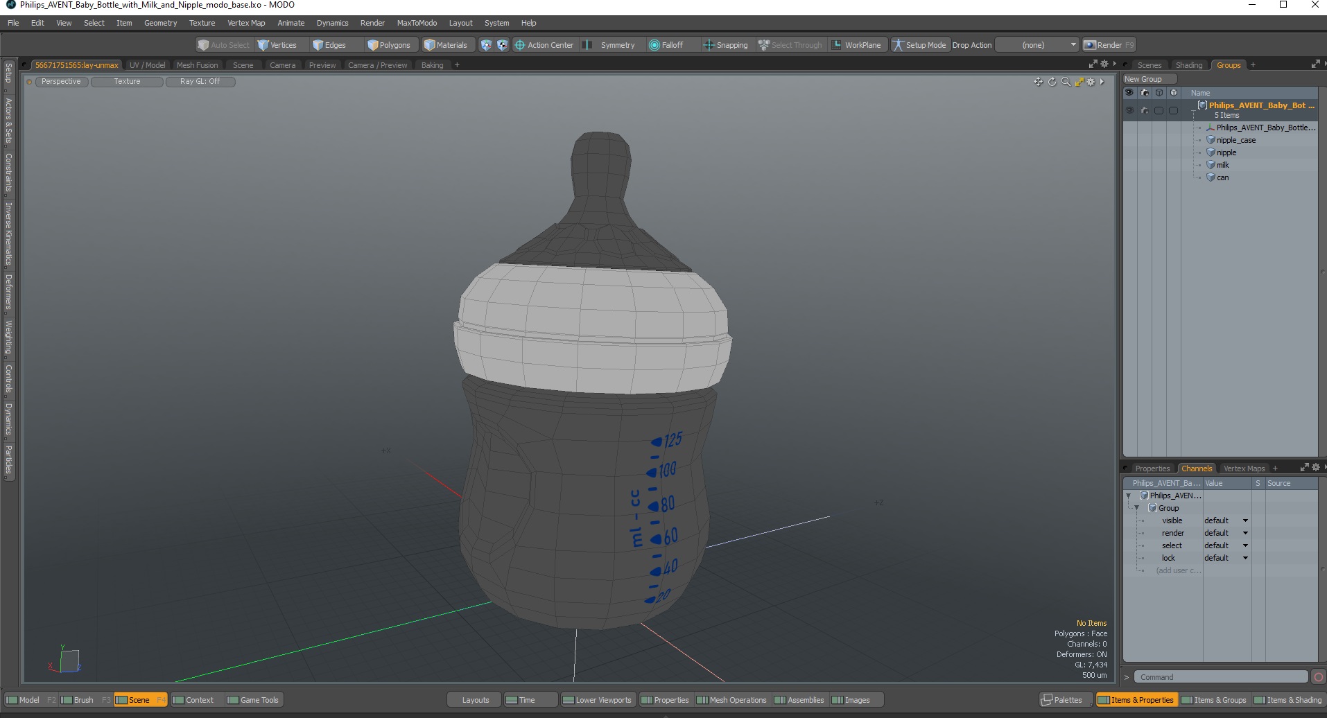1327x718 pixels.
Task: Open the Perspective view type dropdown
Action: [x=61, y=82]
